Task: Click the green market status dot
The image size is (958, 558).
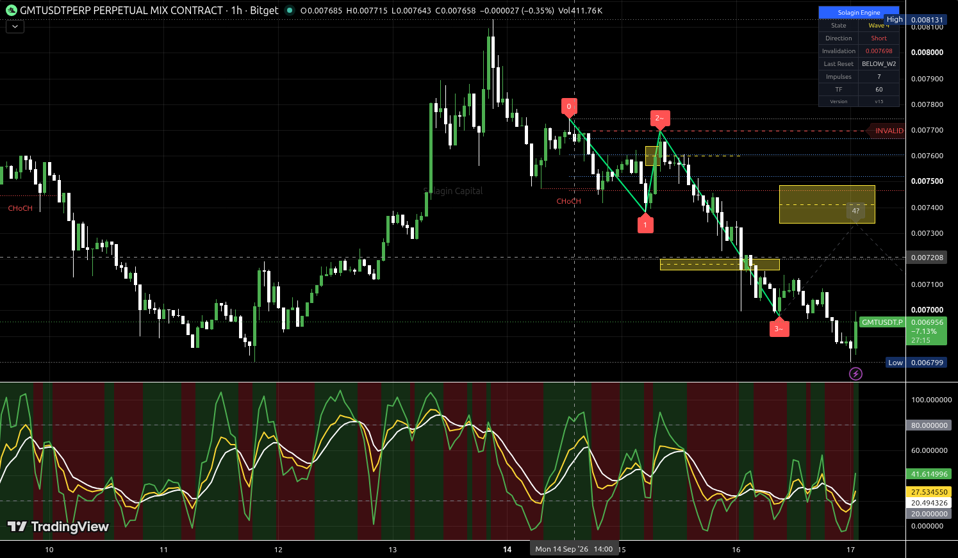Action: pos(290,10)
